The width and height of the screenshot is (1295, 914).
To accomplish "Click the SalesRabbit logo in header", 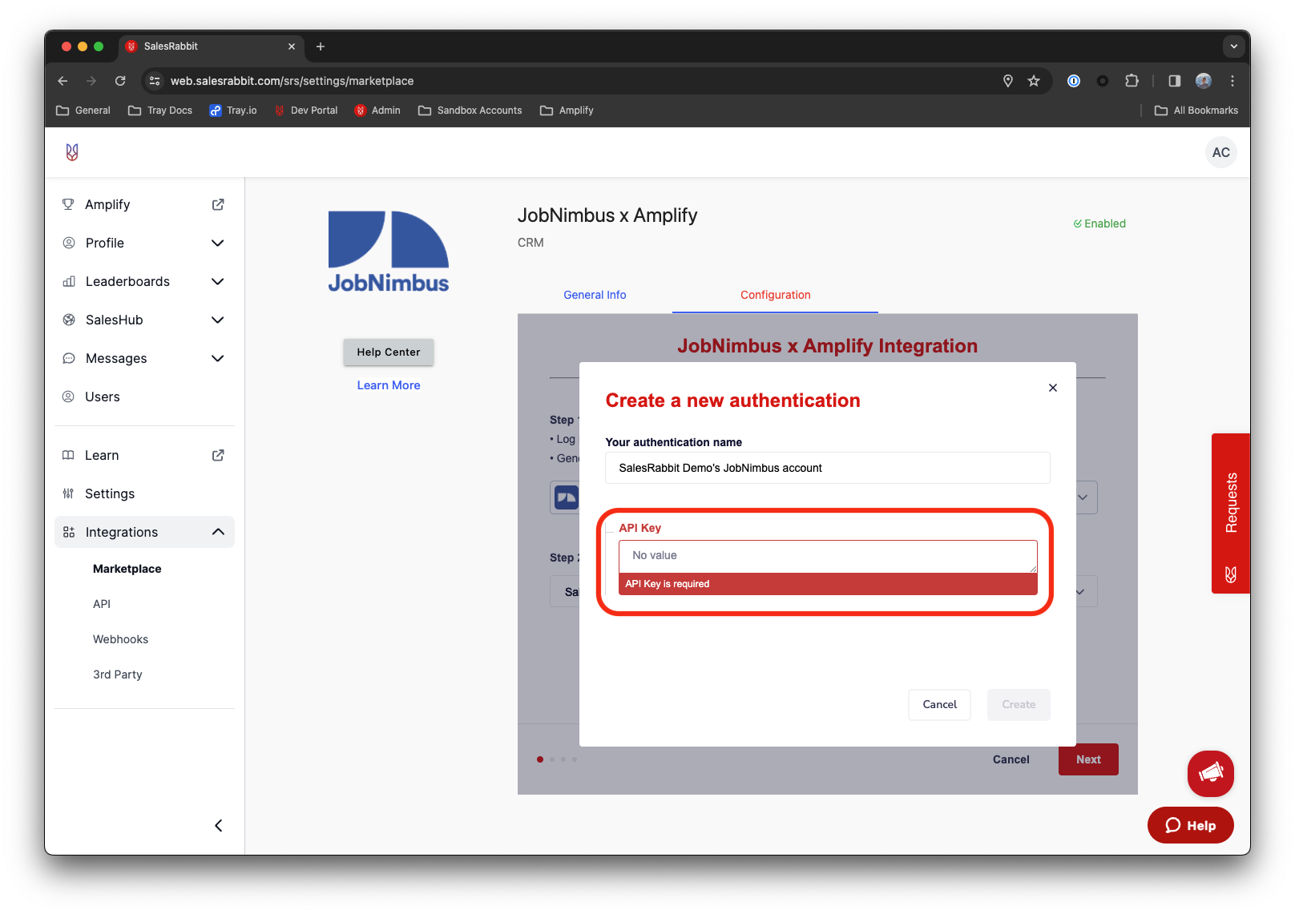I will tap(72, 152).
